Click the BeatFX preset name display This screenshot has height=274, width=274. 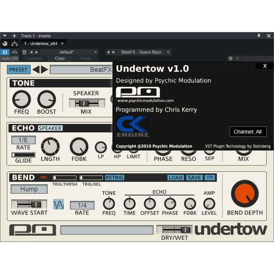pos(81,70)
